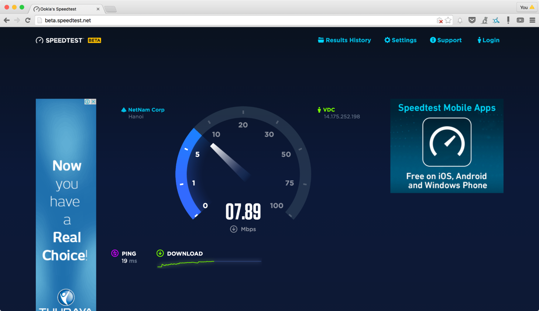The height and width of the screenshot is (311, 539).
Task: Click the speedometer app icon in the mobile ad
Action: [447, 142]
